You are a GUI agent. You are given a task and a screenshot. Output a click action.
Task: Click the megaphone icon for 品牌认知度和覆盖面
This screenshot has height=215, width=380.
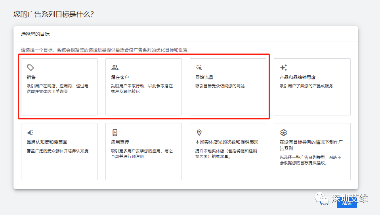[31, 132]
